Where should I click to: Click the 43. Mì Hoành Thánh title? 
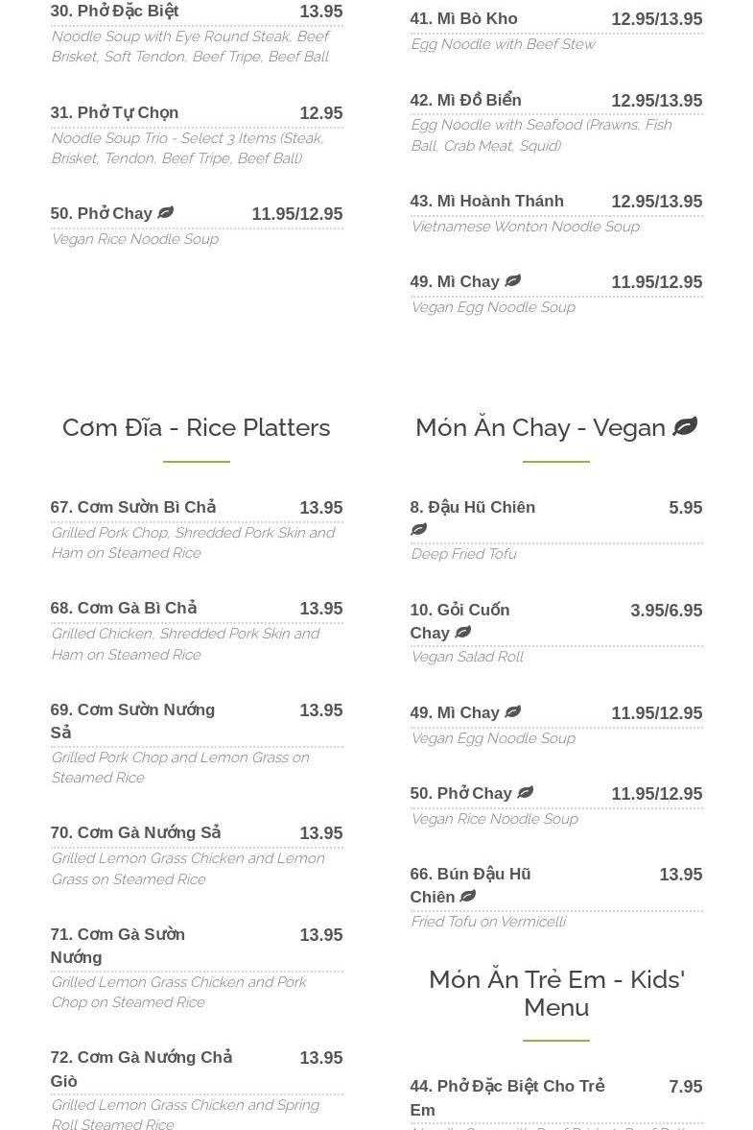[x=486, y=202]
